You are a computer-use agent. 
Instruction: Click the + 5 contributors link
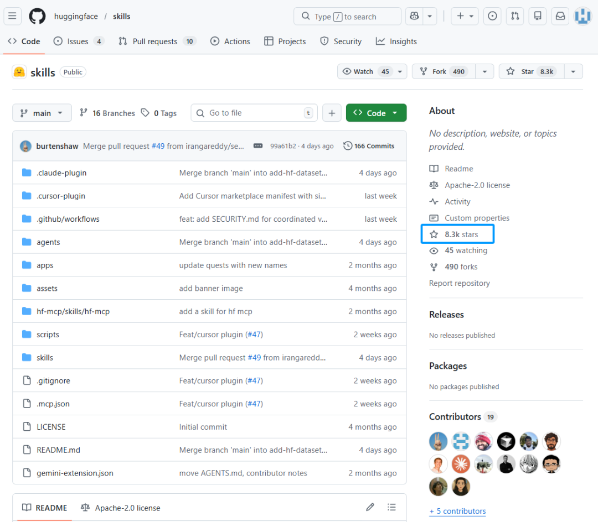coord(457,511)
